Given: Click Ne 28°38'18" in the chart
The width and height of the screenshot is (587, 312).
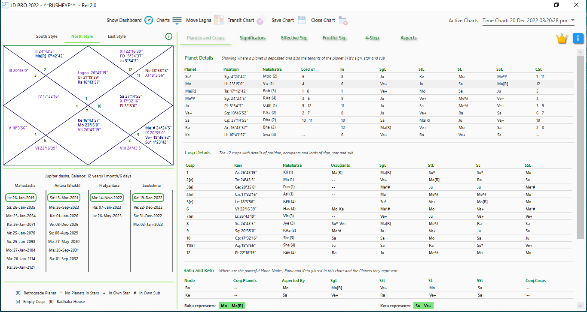Looking at the screenshot, I should (x=157, y=70).
